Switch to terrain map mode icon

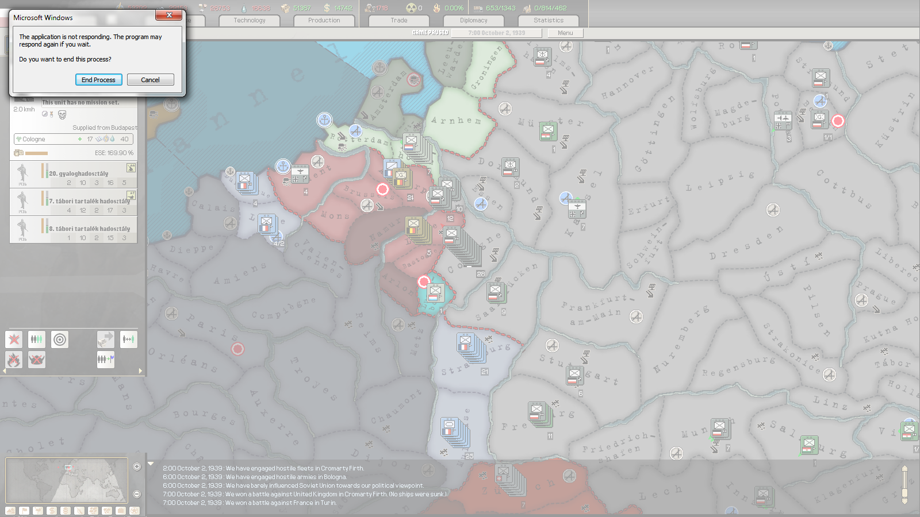click(x=10, y=510)
